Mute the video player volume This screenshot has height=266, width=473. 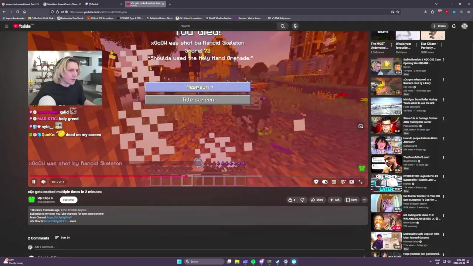pyautogui.click(x=43, y=182)
